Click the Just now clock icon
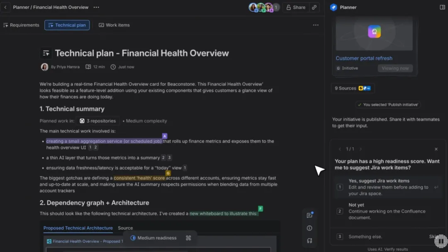 pyautogui.click(x=113, y=67)
